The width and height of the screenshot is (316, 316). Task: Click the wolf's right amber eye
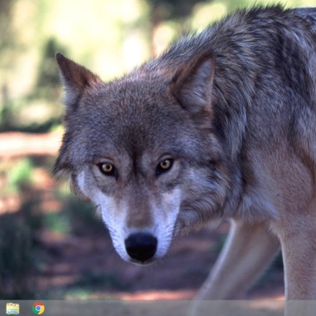coord(165,165)
